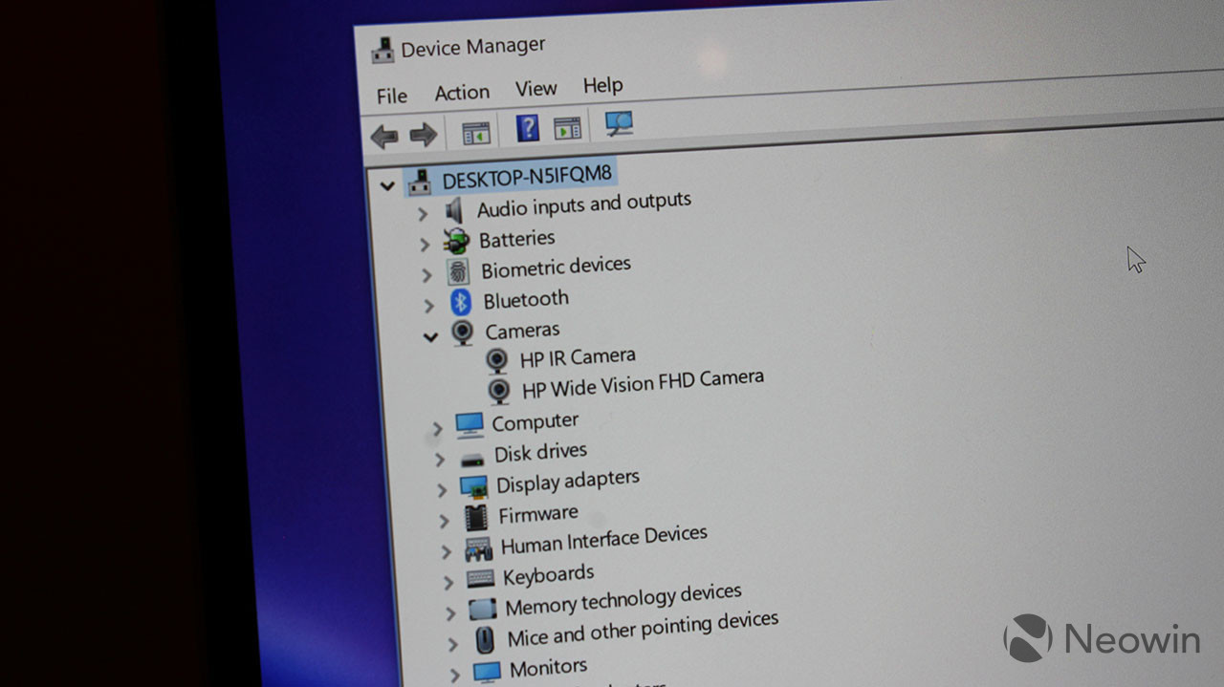Click the Computer category monitor icon
Image resolution: width=1224 pixels, height=687 pixels.
point(470,424)
